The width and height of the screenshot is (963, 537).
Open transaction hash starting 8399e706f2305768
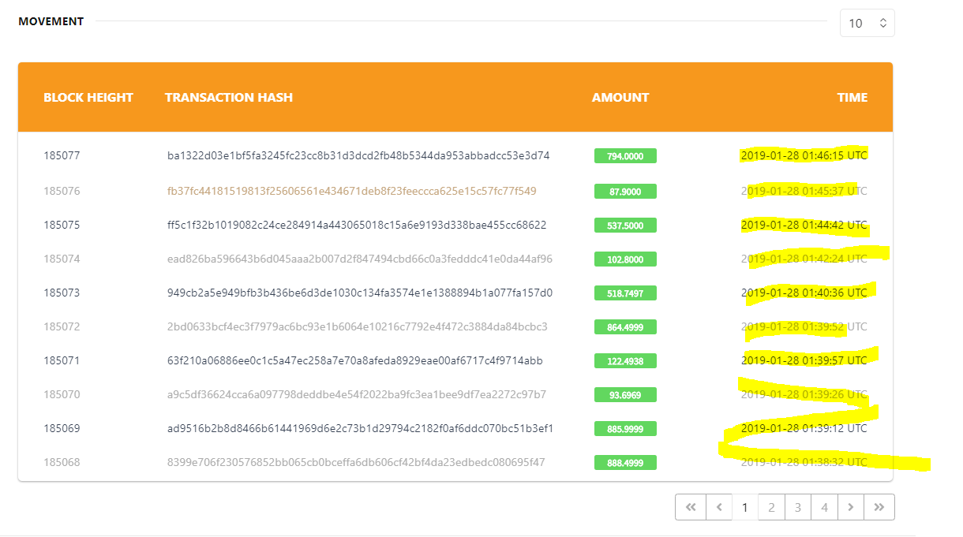tap(356, 462)
